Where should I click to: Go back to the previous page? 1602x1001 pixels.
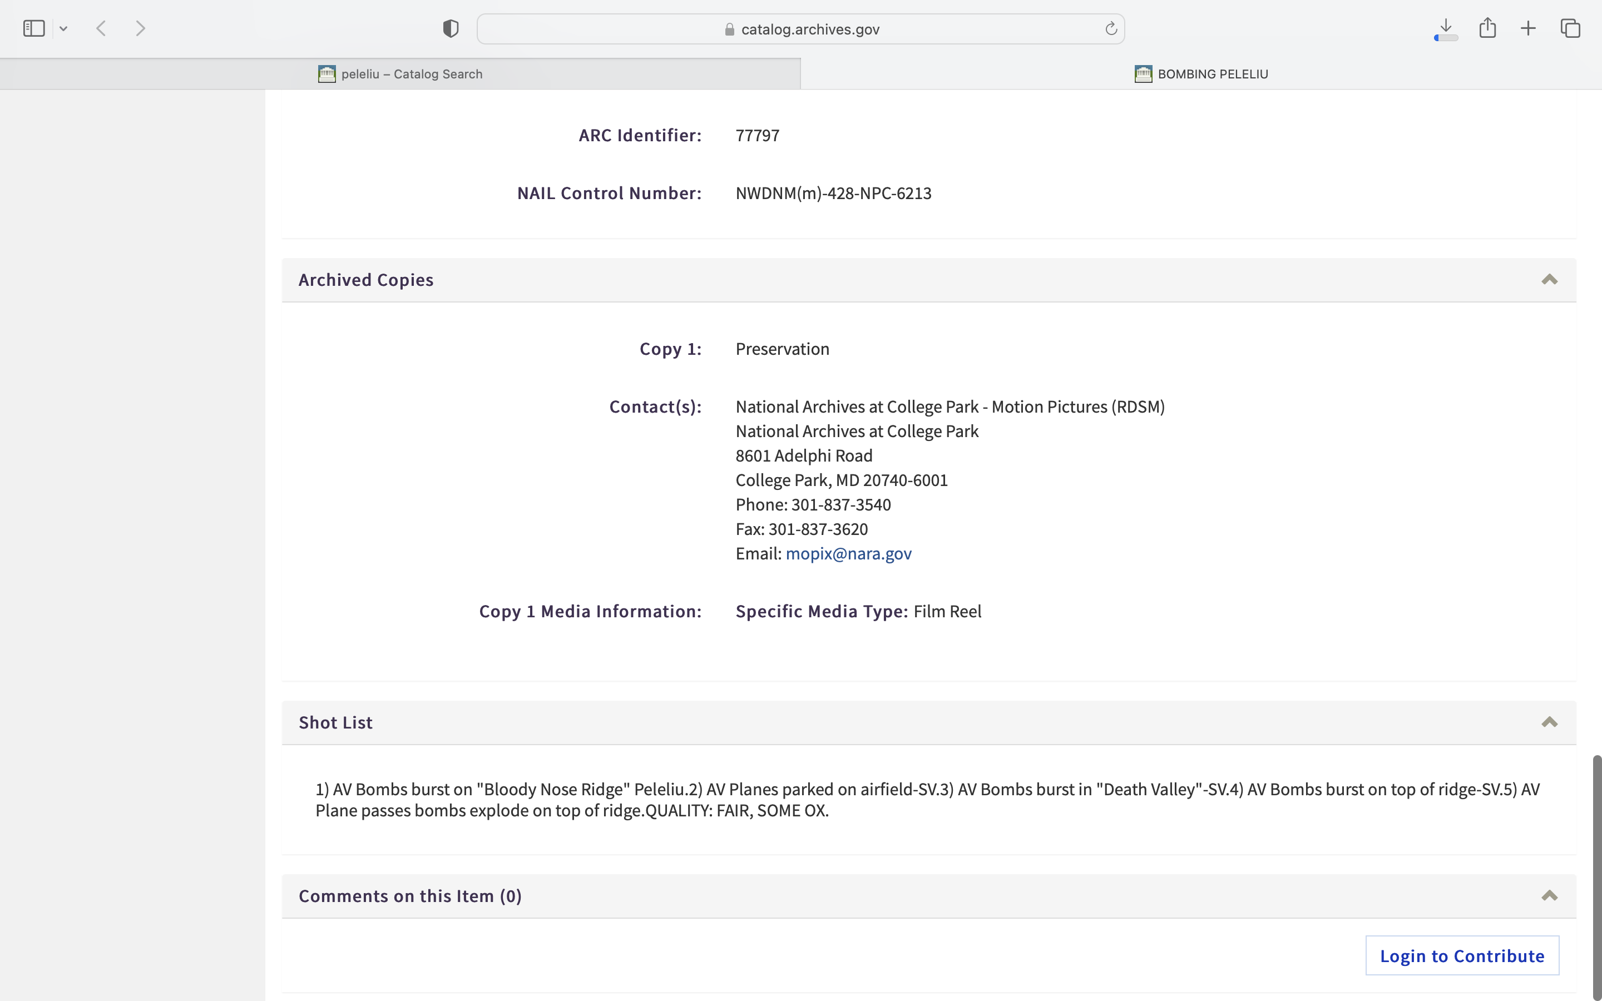tap(101, 28)
